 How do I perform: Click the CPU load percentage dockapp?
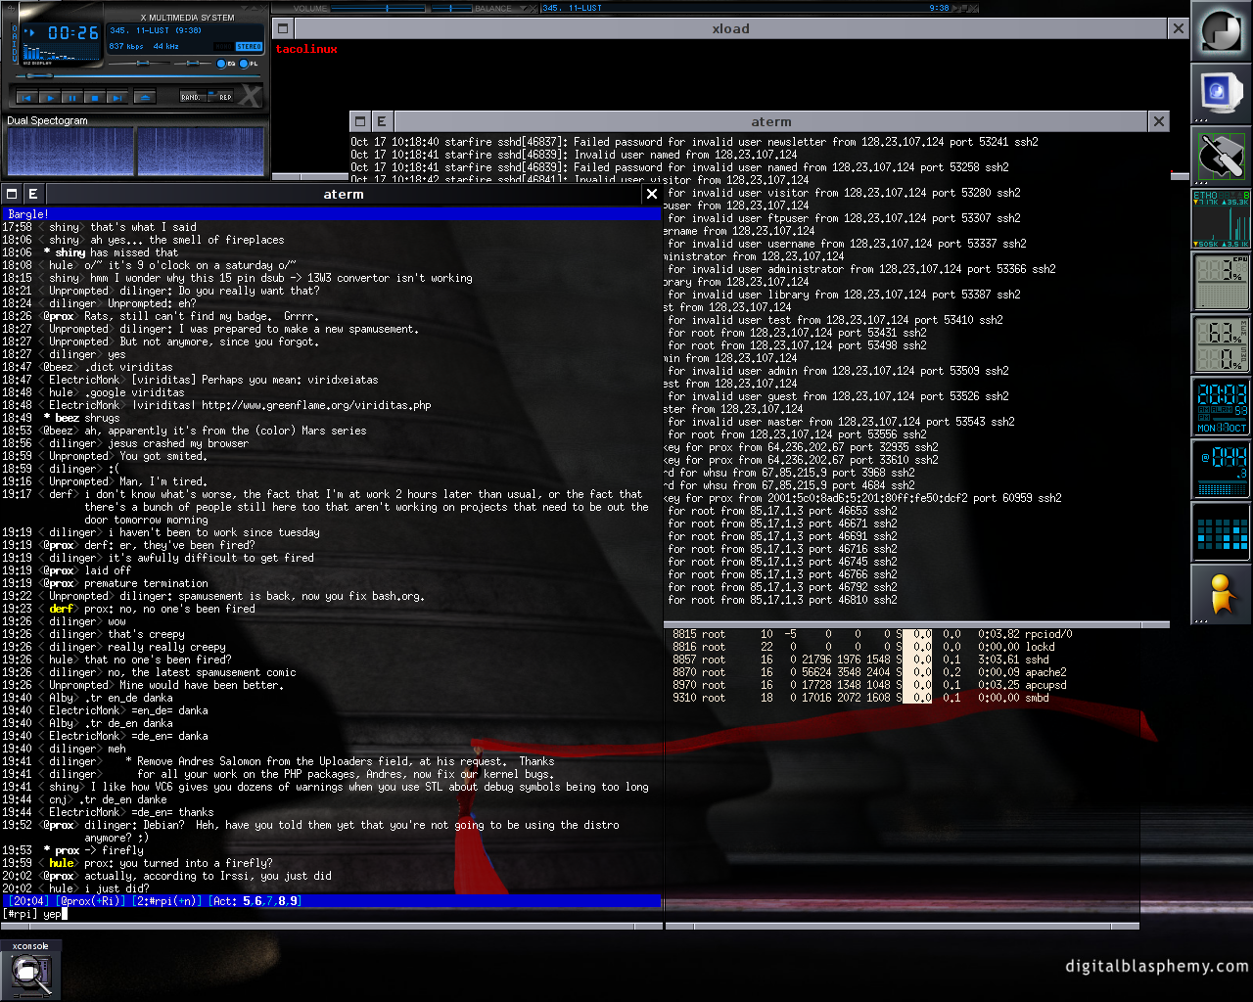1222,282
